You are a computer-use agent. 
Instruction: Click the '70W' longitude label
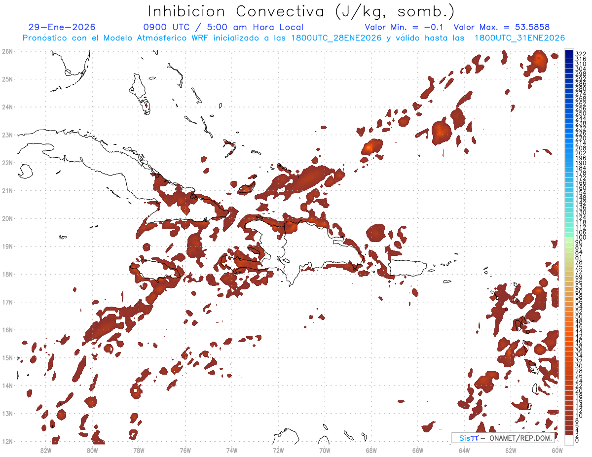point(325,450)
